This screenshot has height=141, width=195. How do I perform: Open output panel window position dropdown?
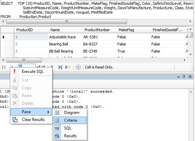point(178,77)
